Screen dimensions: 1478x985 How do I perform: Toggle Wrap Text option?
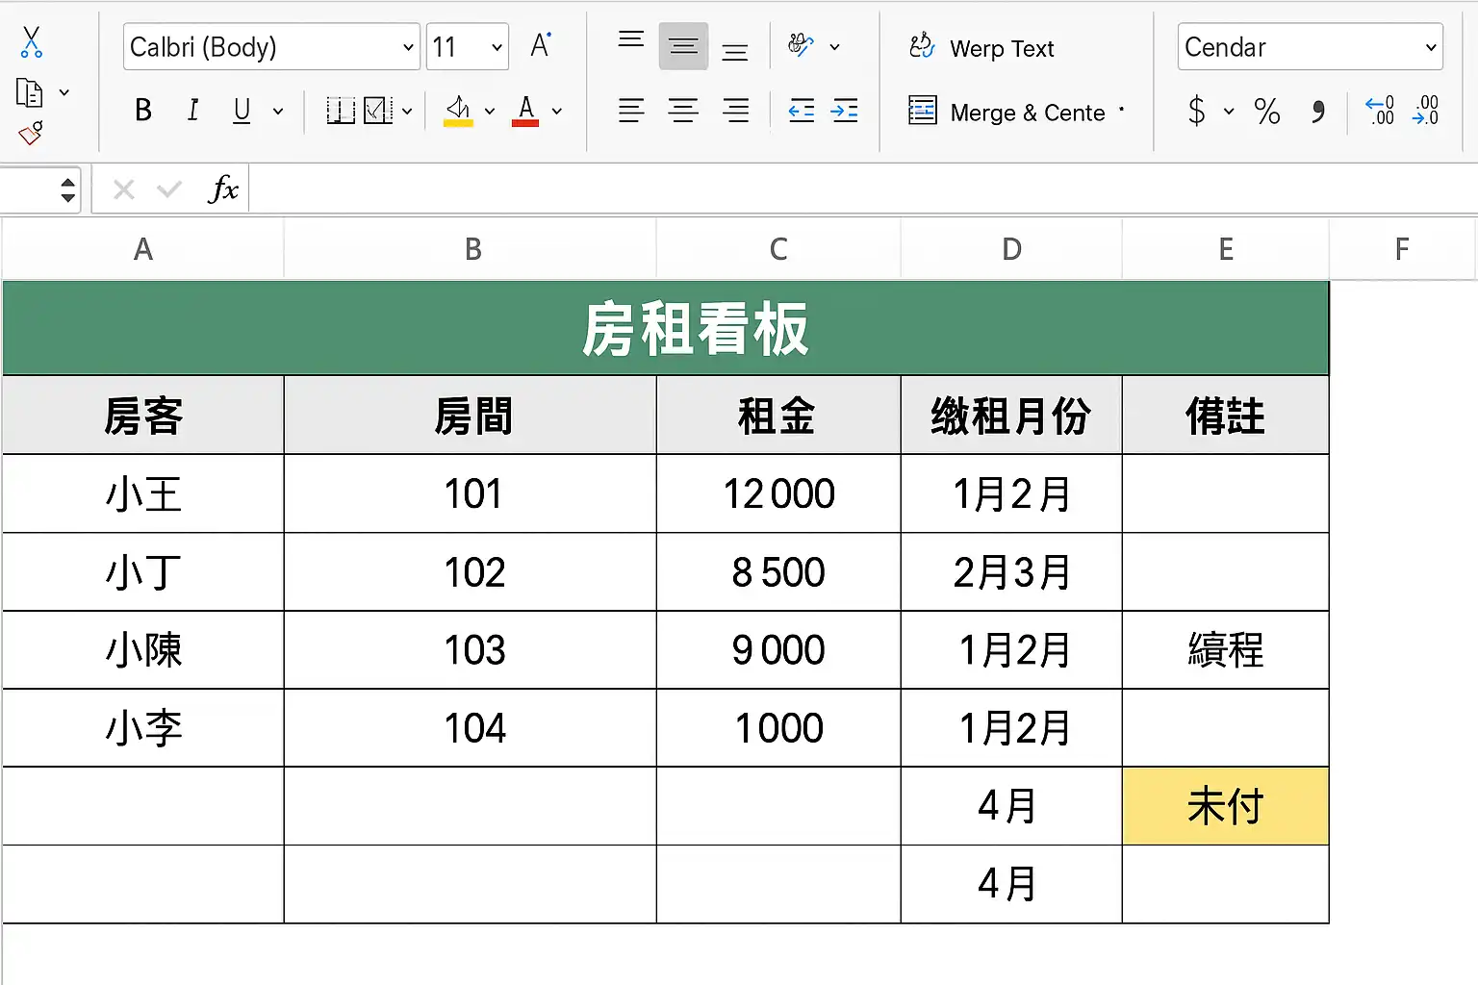[x=981, y=48]
